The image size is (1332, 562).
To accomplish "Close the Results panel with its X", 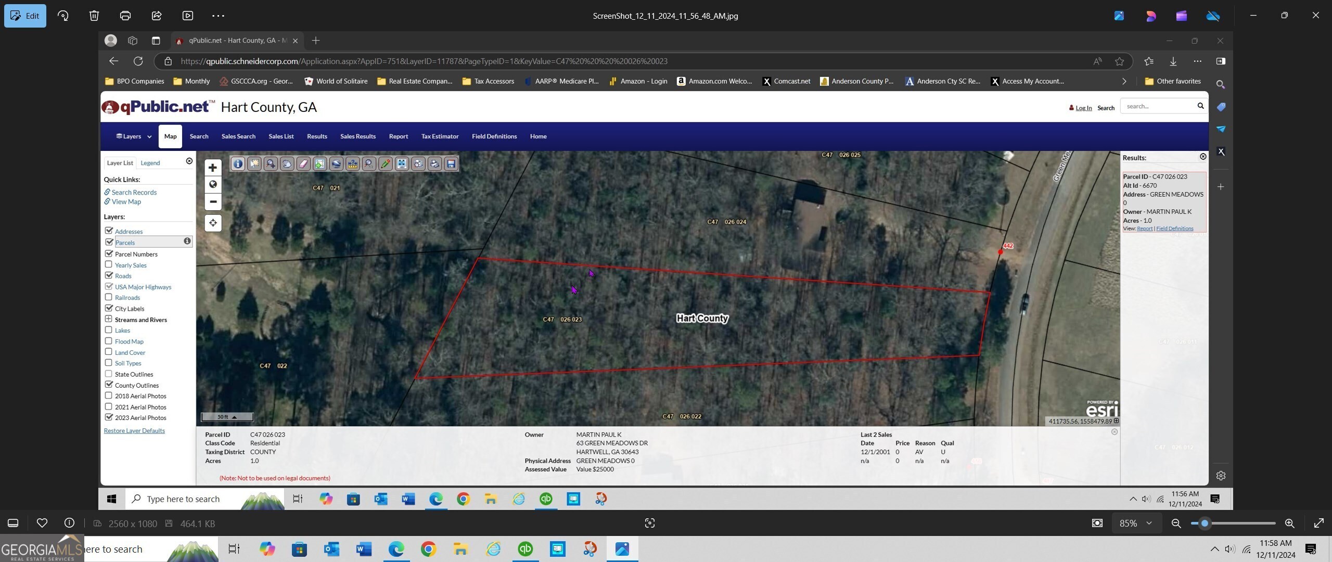I will (x=1203, y=157).
